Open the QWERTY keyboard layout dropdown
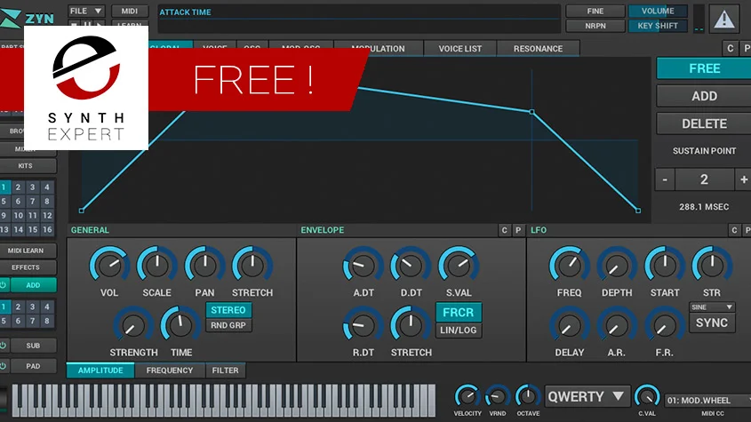This screenshot has width=751, height=422. (586, 396)
